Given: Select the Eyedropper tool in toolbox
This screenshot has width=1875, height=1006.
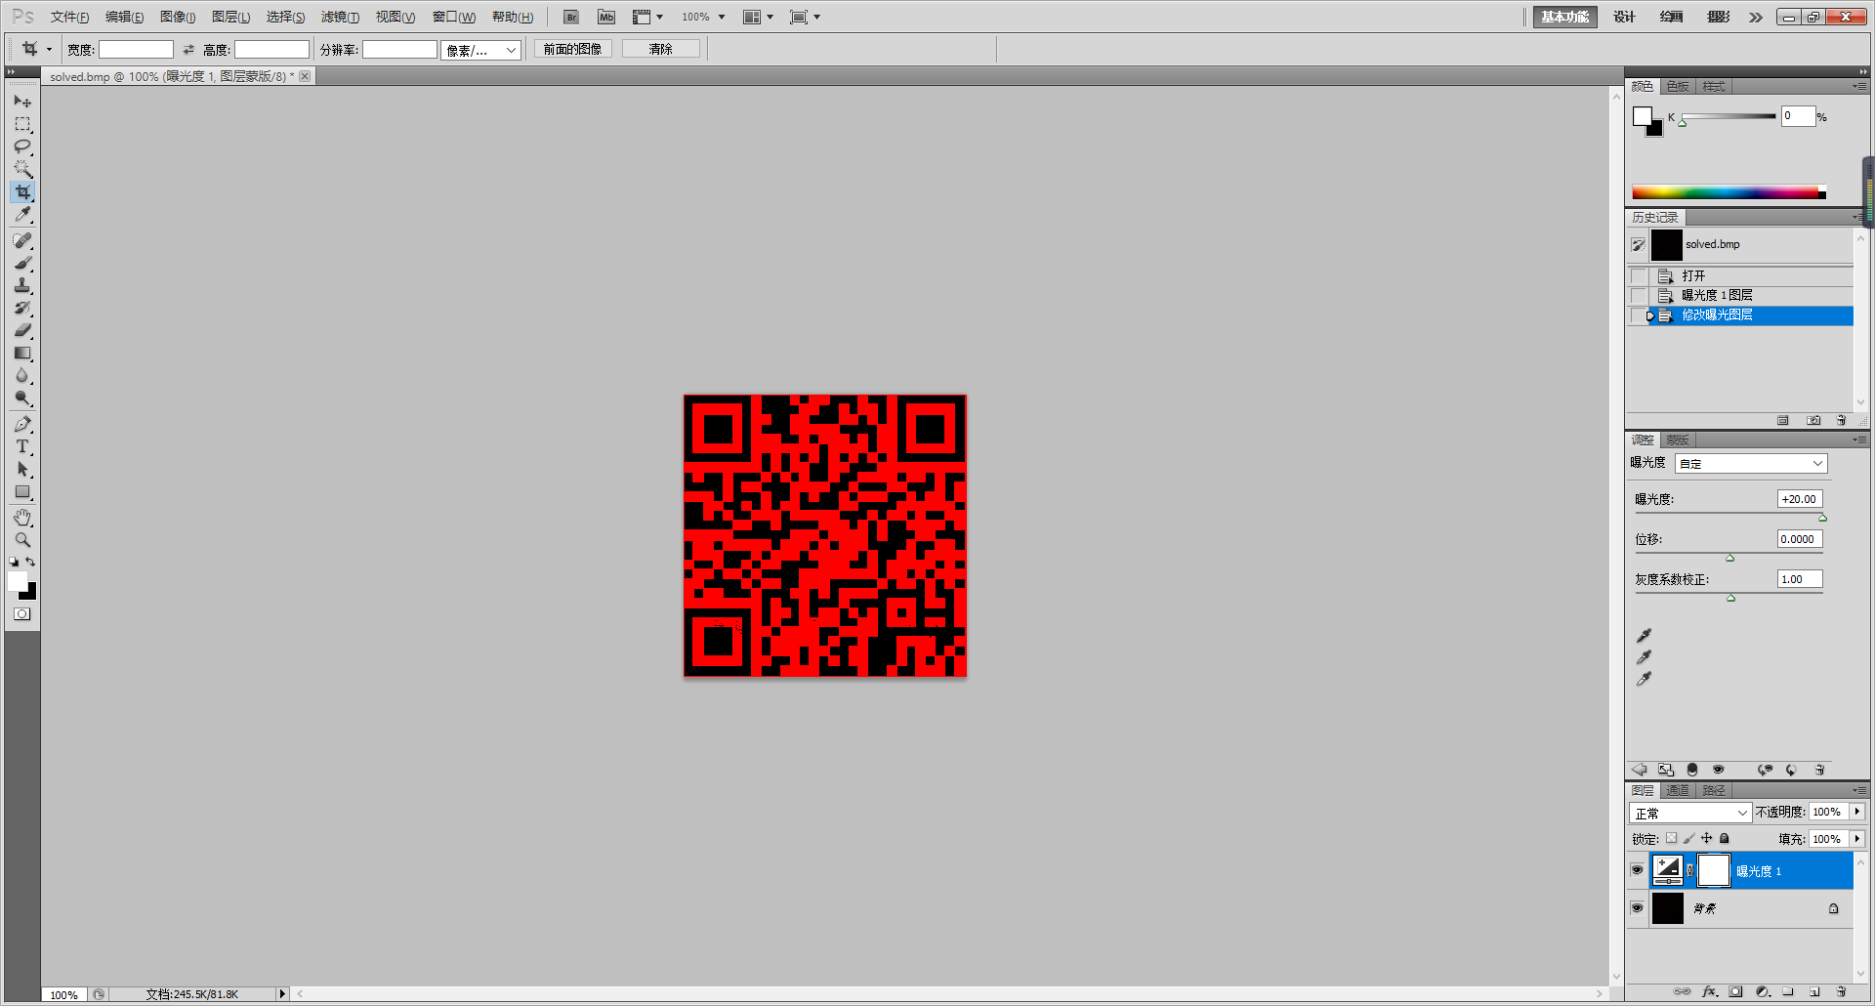Looking at the screenshot, I should [22, 215].
